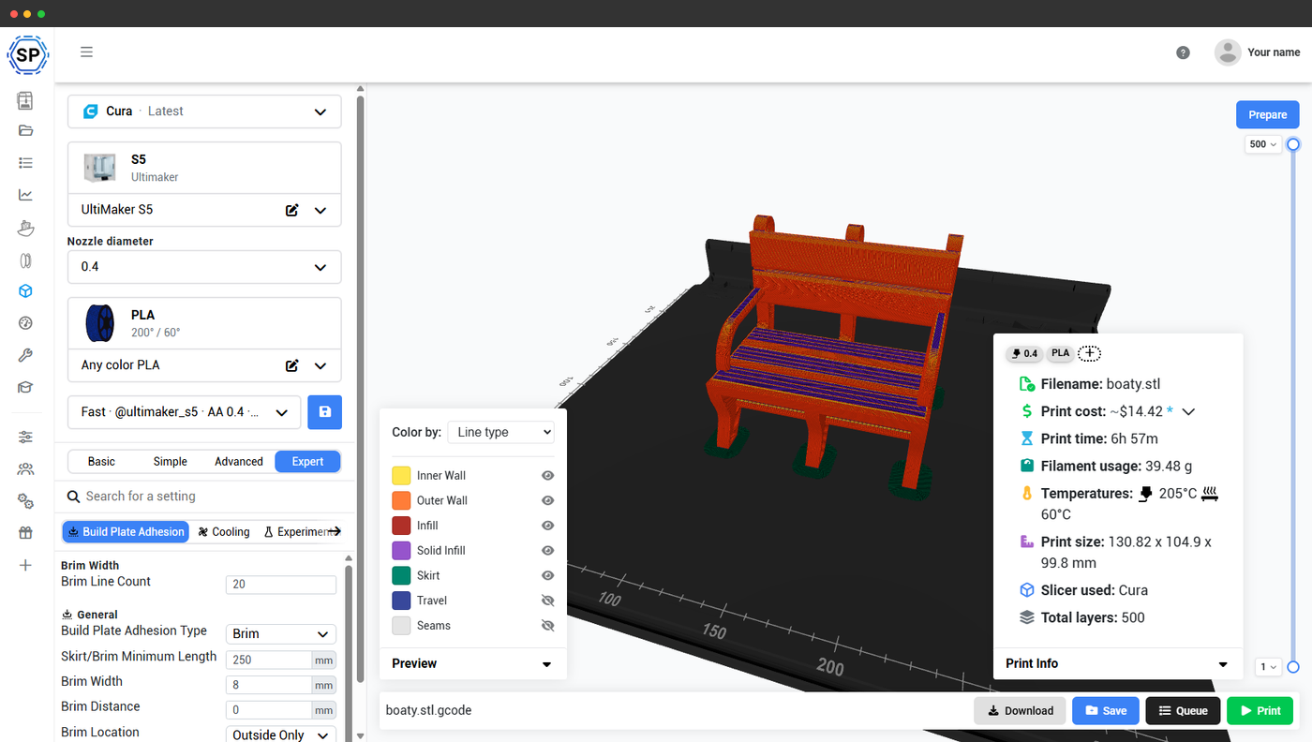Open the gears configuration sidebar icon
The height and width of the screenshot is (742, 1312).
tap(25, 501)
